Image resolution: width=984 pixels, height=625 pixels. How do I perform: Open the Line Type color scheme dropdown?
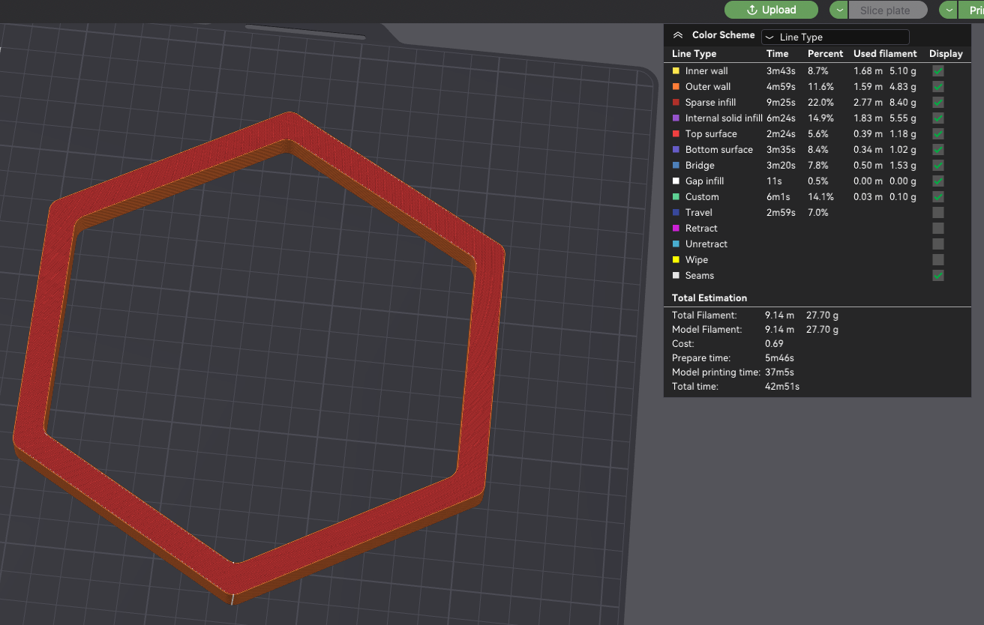[x=835, y=37]
